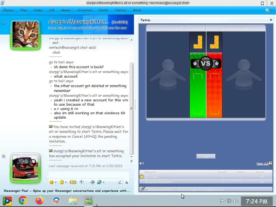Open the Video menu
Screen dimensions: 276x207
coord(38,10)
